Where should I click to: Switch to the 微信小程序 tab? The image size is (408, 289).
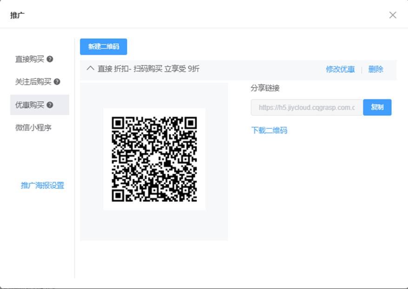(33, 128)
